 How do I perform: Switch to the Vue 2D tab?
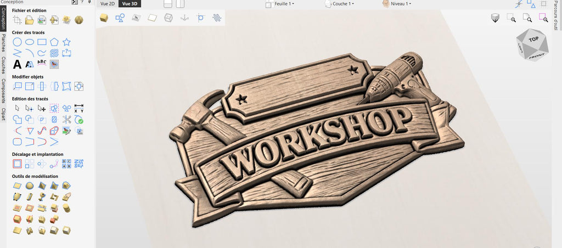[107, 4]
